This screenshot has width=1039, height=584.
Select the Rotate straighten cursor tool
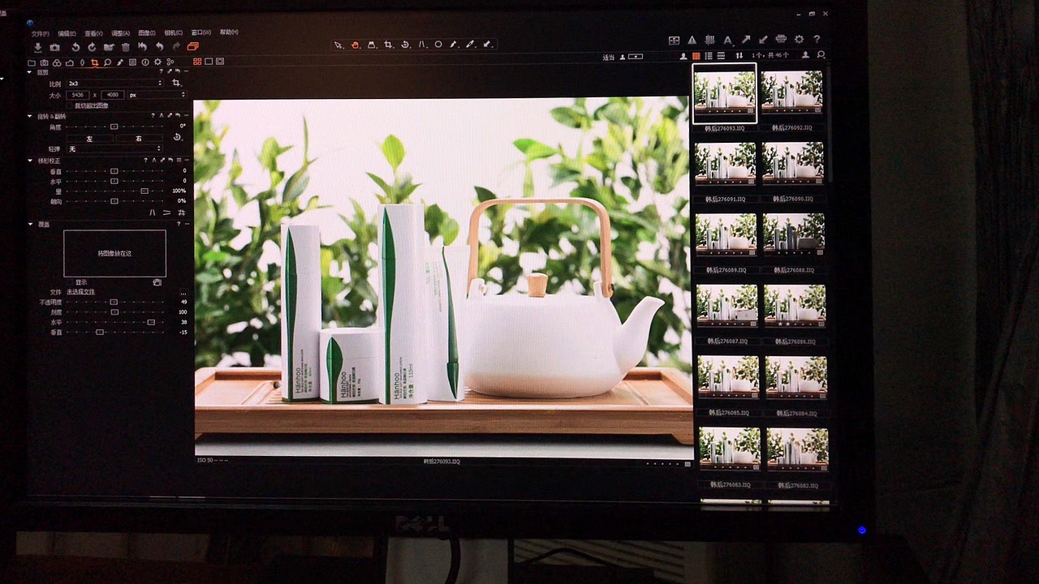point(405,45)
